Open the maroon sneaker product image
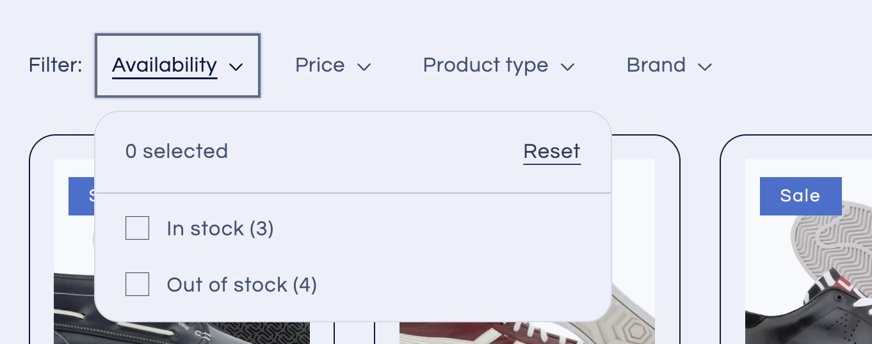Viewport: 872px width, 344px height. tap(634, 329)
